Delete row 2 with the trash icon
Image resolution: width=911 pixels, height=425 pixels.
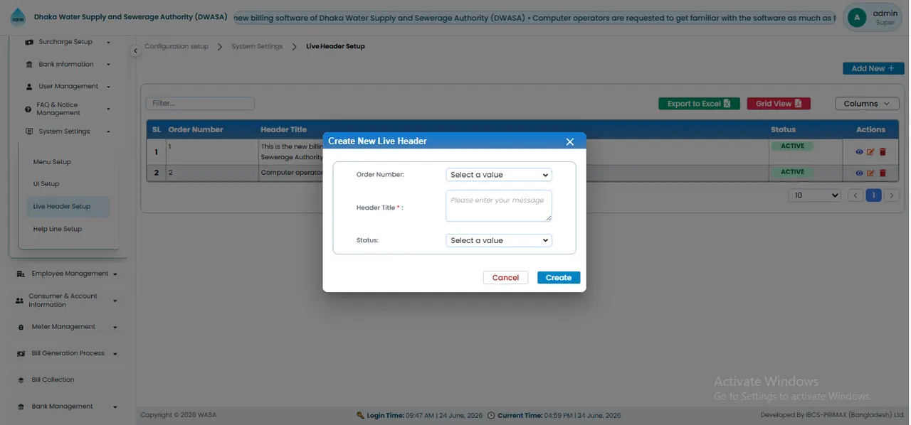pos(883,173)
